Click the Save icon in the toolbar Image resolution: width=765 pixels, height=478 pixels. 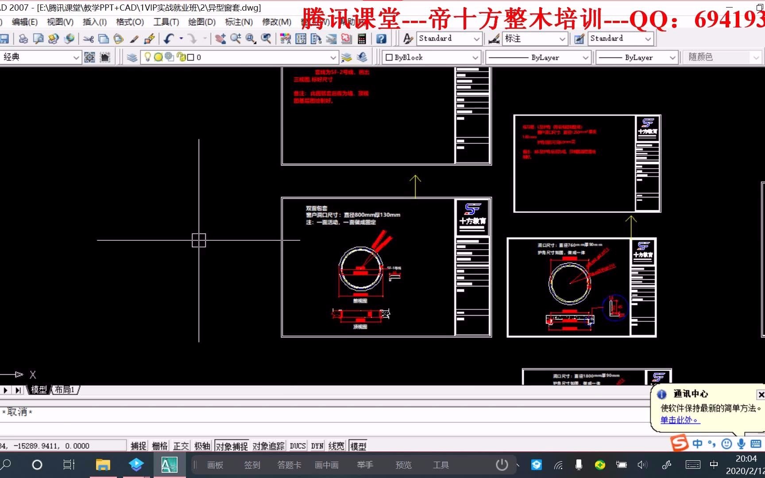(4, 39)
